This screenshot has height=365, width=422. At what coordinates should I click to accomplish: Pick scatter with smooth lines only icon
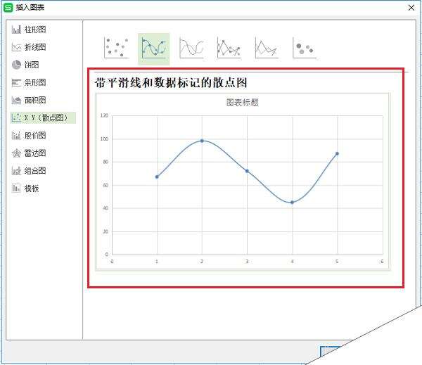coord(191,48)
